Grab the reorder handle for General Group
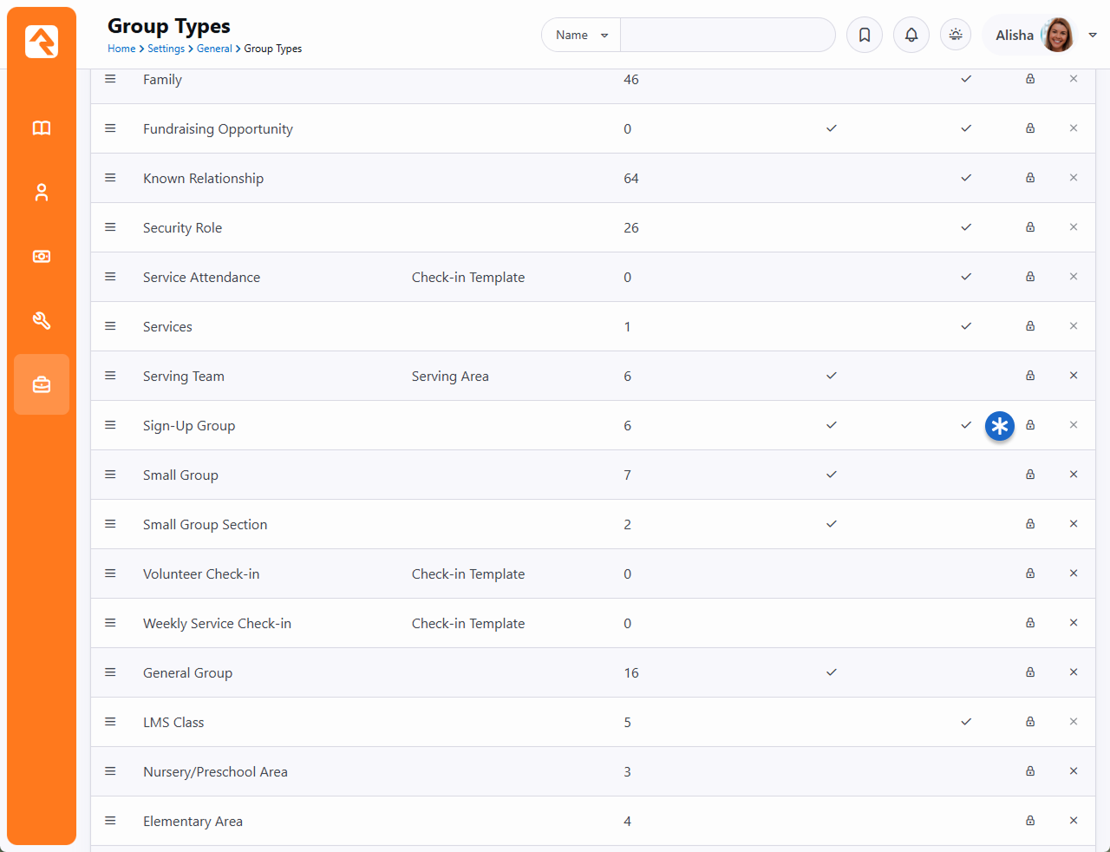Viewport: 1110px width, 852px height. [110, 672]
